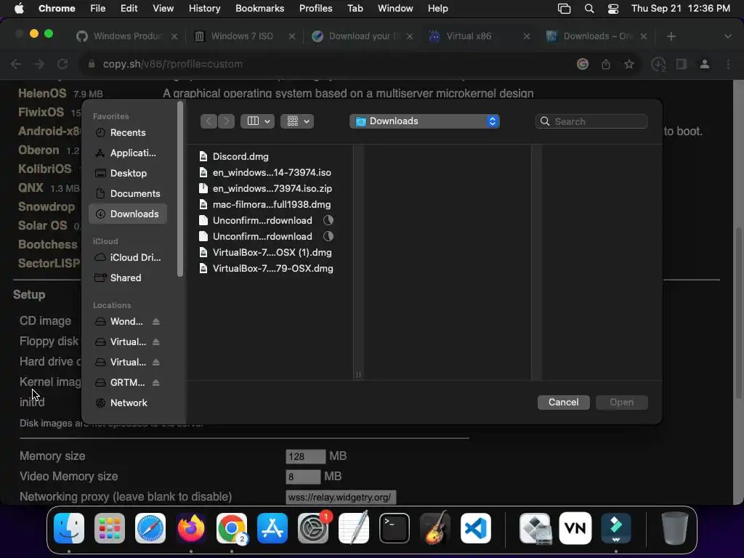Click the Memory size field showing 128
This screenshot has width=744, height=558.
click(x=306, y=456)
